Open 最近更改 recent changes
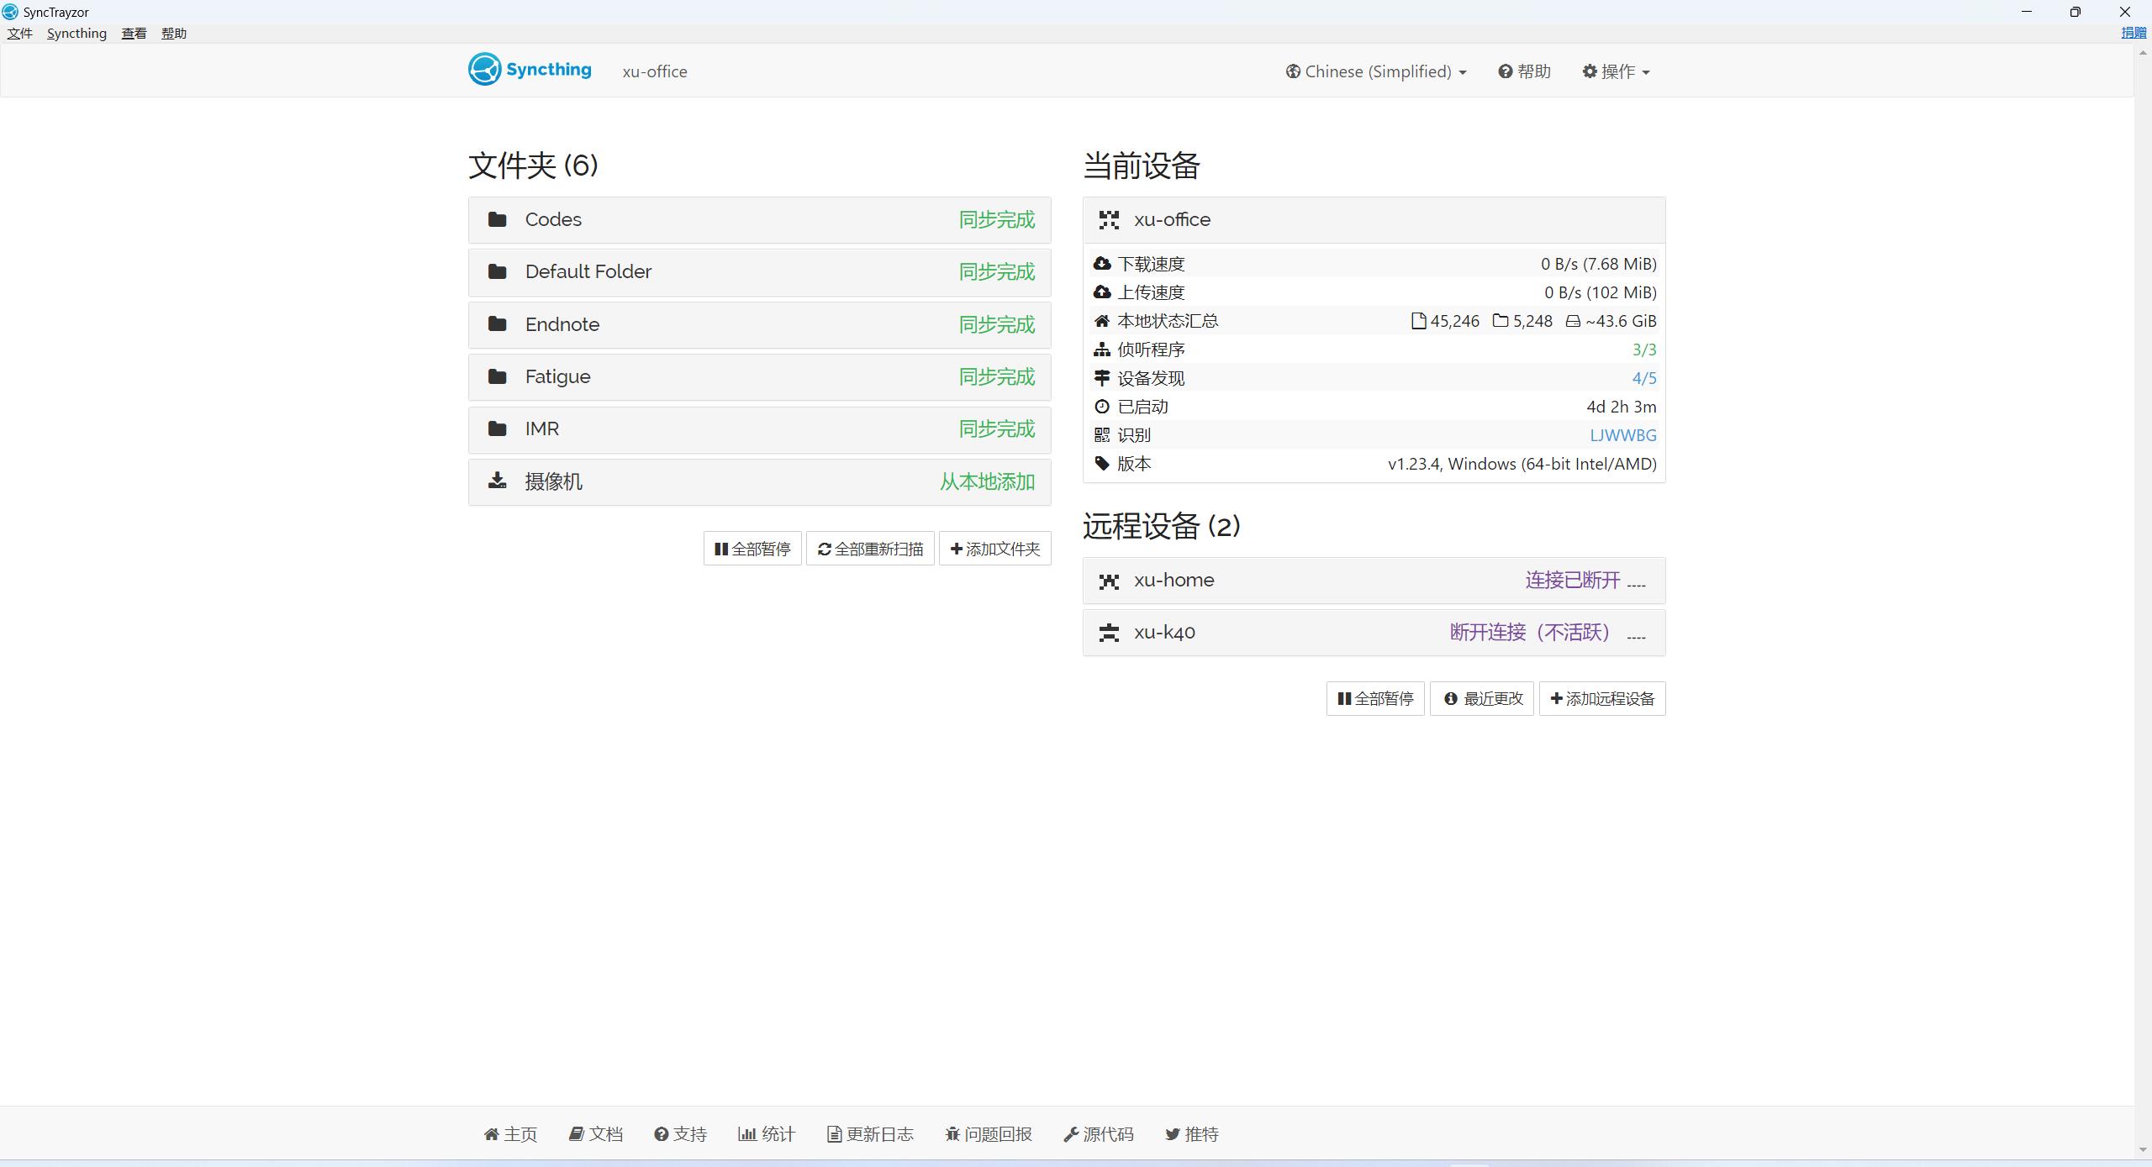2152x1167 pixels. (1482, 698)
